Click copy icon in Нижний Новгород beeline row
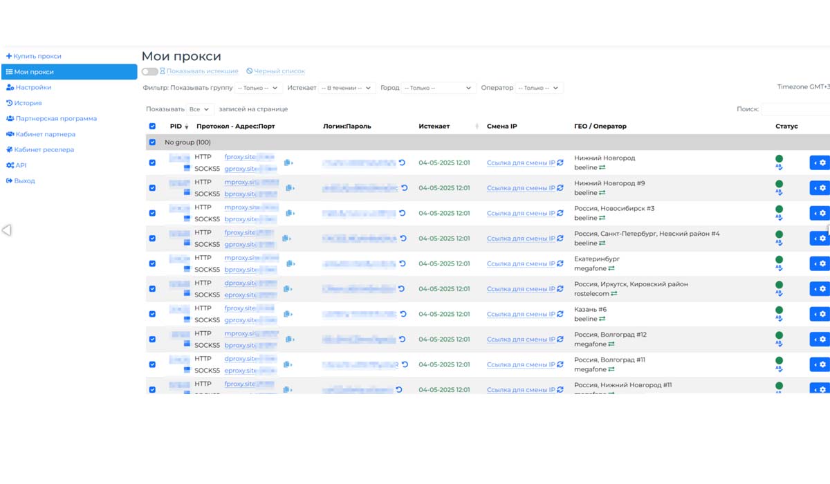 click(288, 163)
